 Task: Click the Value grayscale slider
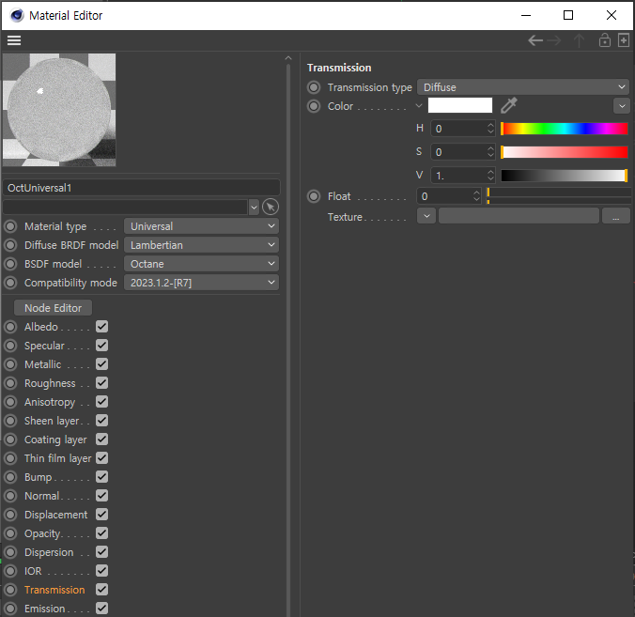click(565, 176)
